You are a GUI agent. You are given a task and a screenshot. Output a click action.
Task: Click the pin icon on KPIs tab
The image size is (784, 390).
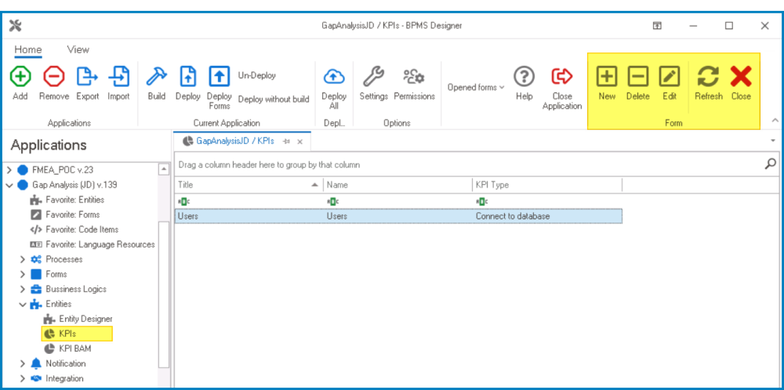tap(286, 141)
